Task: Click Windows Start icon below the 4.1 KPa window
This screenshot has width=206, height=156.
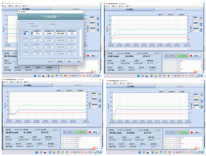Action: (x=37, y=152)
